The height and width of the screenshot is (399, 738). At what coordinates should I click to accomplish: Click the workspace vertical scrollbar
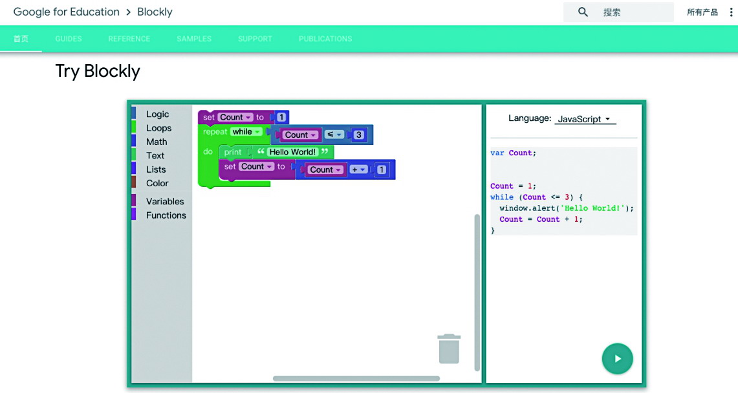tap(477, 293)
